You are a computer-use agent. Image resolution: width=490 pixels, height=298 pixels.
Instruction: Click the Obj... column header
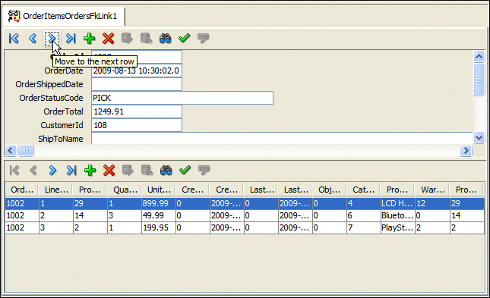point(329,190)
